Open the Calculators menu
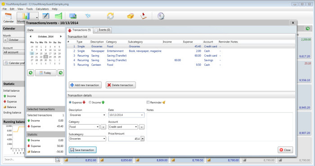 42,9
